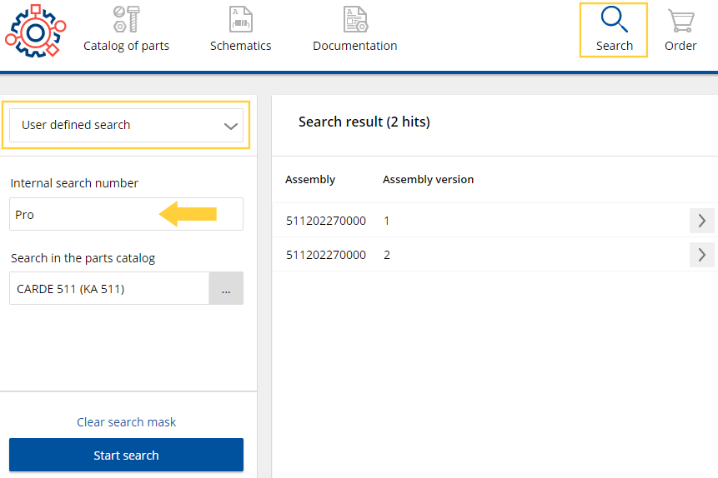The height and width of the screenshot is (478, 718).
Task: Open Schematics via its document icon
Action: 241,19
